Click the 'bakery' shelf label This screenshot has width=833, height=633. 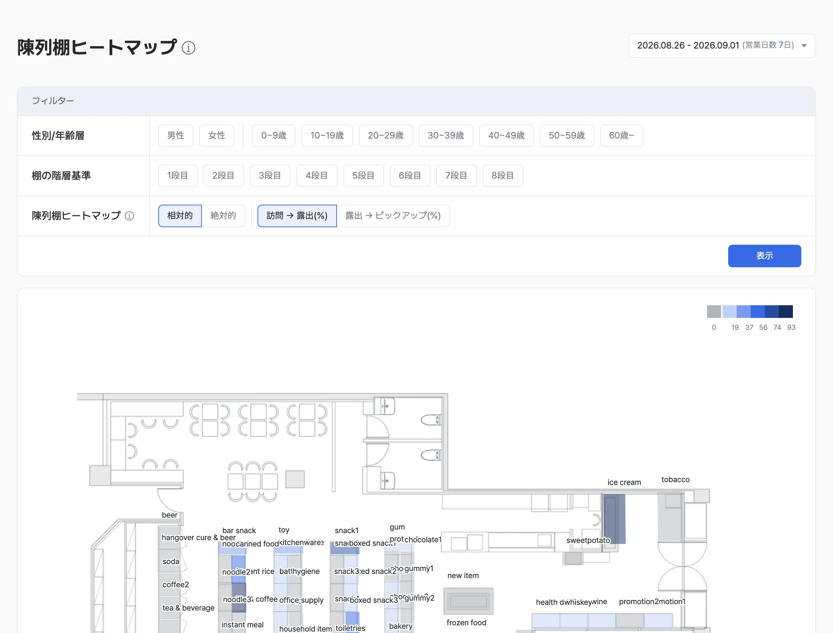point(401,626)
